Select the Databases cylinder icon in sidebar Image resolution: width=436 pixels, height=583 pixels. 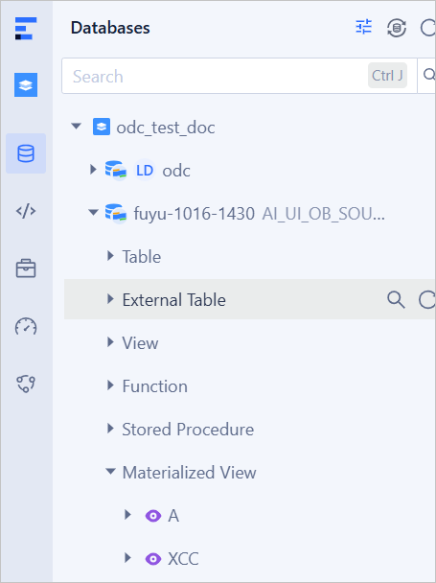coord(26,153)
